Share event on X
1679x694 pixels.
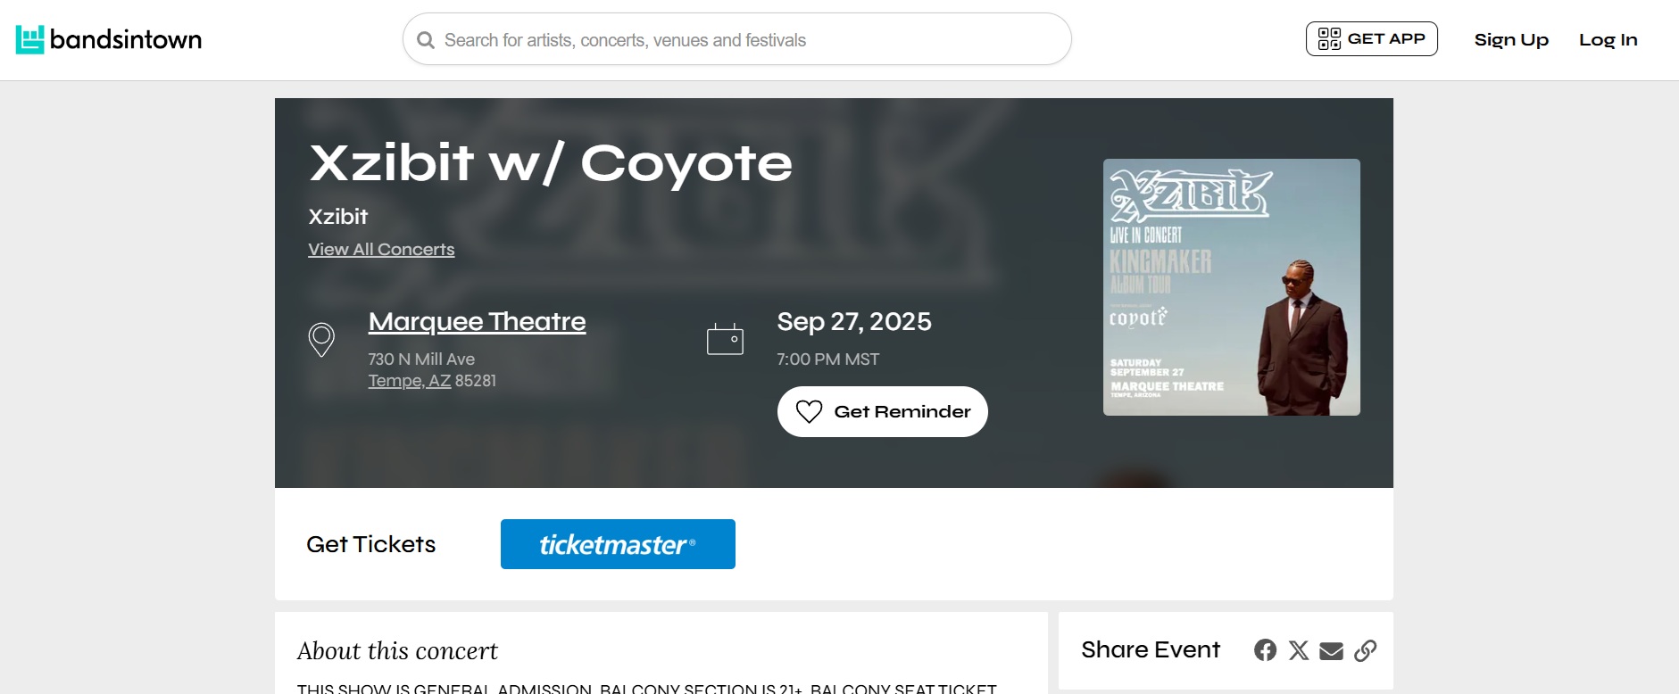pyautogui.click(x=1299, y=650)
